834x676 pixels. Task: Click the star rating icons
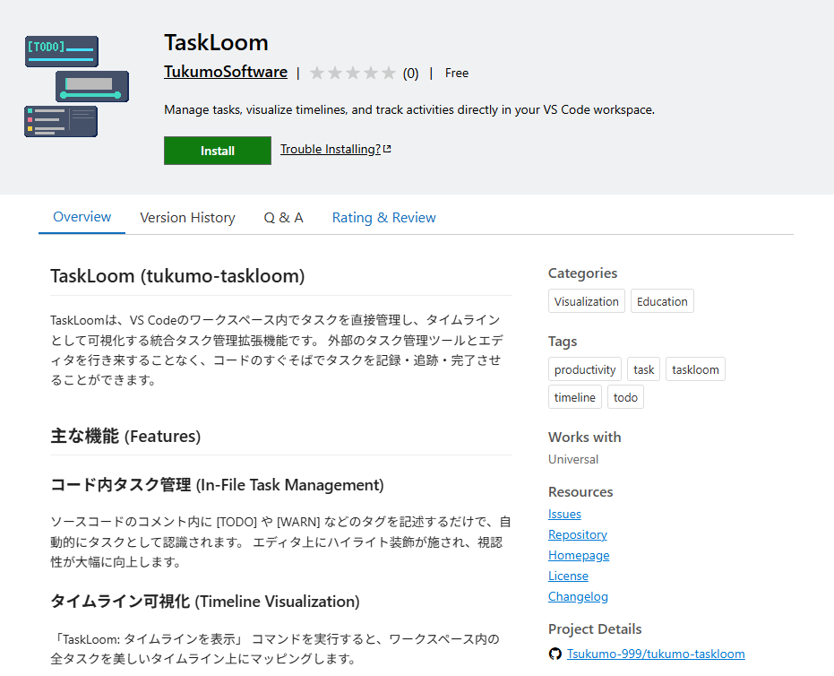353,73
